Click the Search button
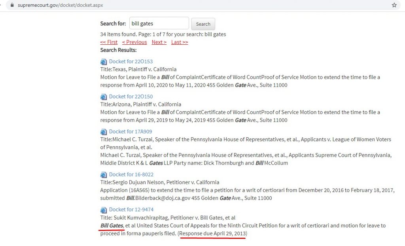Screen dimensions: 405x246 tap(203, 24)
